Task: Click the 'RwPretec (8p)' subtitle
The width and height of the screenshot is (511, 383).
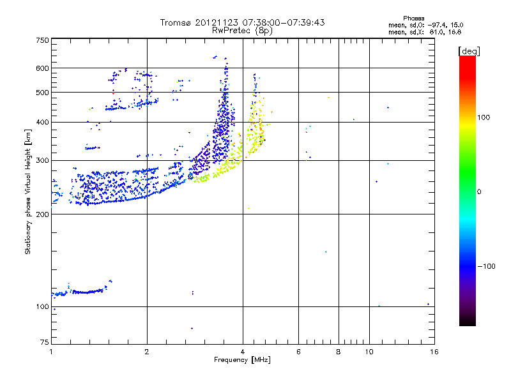Action: coord(242,31)
